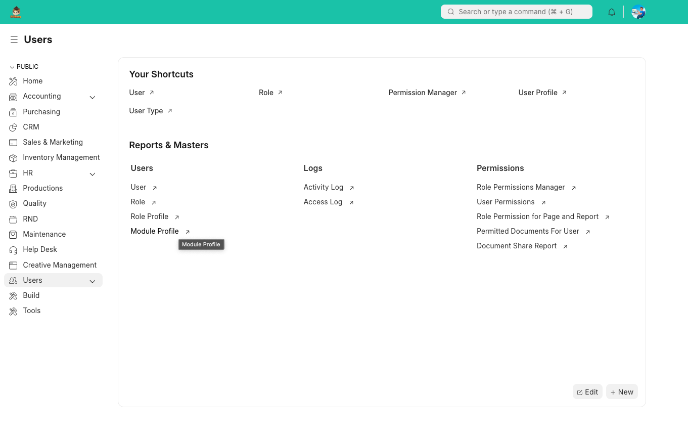Screen dimensions: 688x437
Task: Switch to the Purchasing workspace
Action: click(x=13, y=112)
